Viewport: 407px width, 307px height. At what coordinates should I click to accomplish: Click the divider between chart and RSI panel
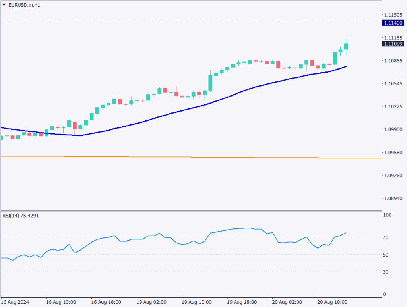[x=191, y=210]
